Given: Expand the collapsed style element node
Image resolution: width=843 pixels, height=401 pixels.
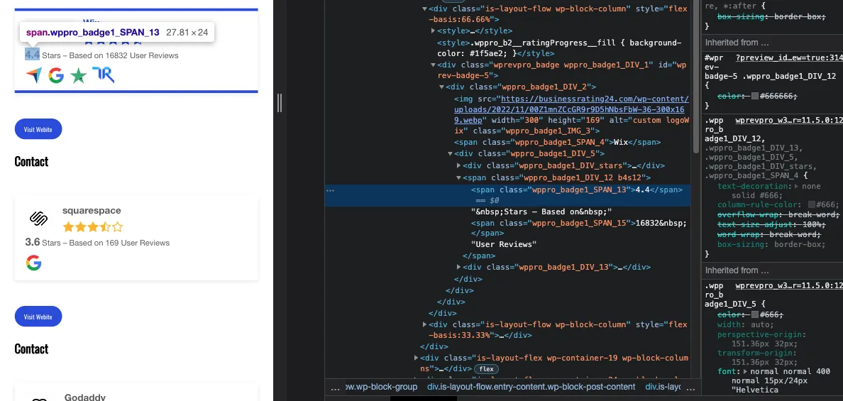Looking at the screenshot, I should tap(434, 31).
